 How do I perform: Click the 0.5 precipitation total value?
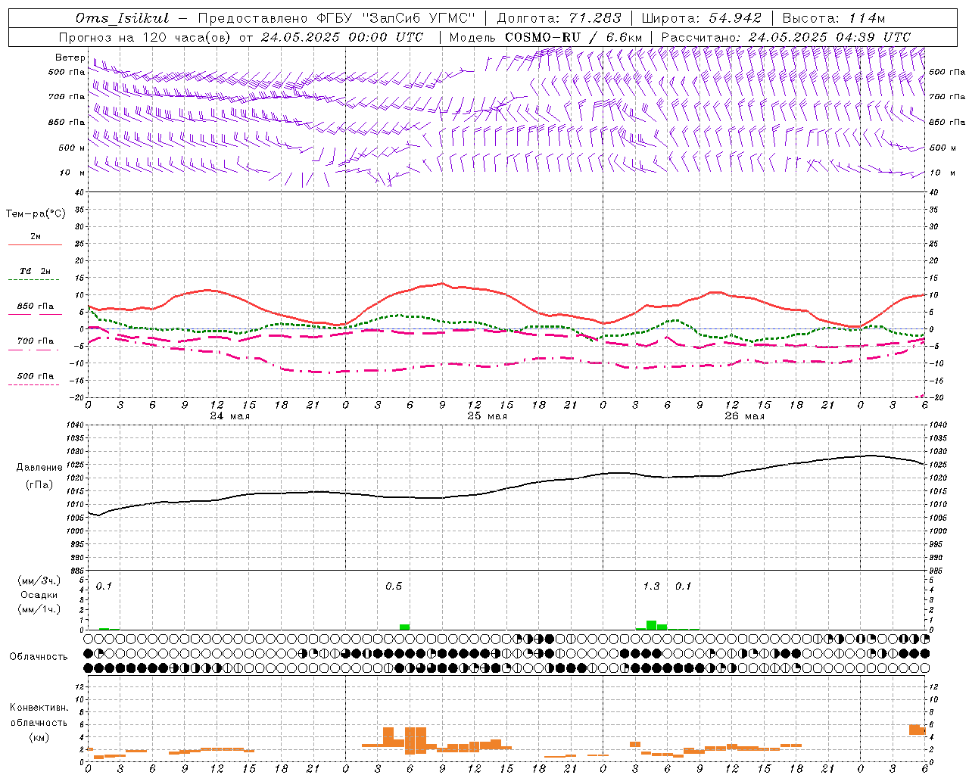point(394,587)
